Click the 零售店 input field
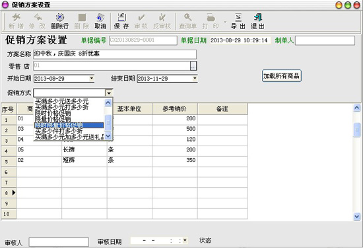363x248 pixels. click(x=112, y=66)
